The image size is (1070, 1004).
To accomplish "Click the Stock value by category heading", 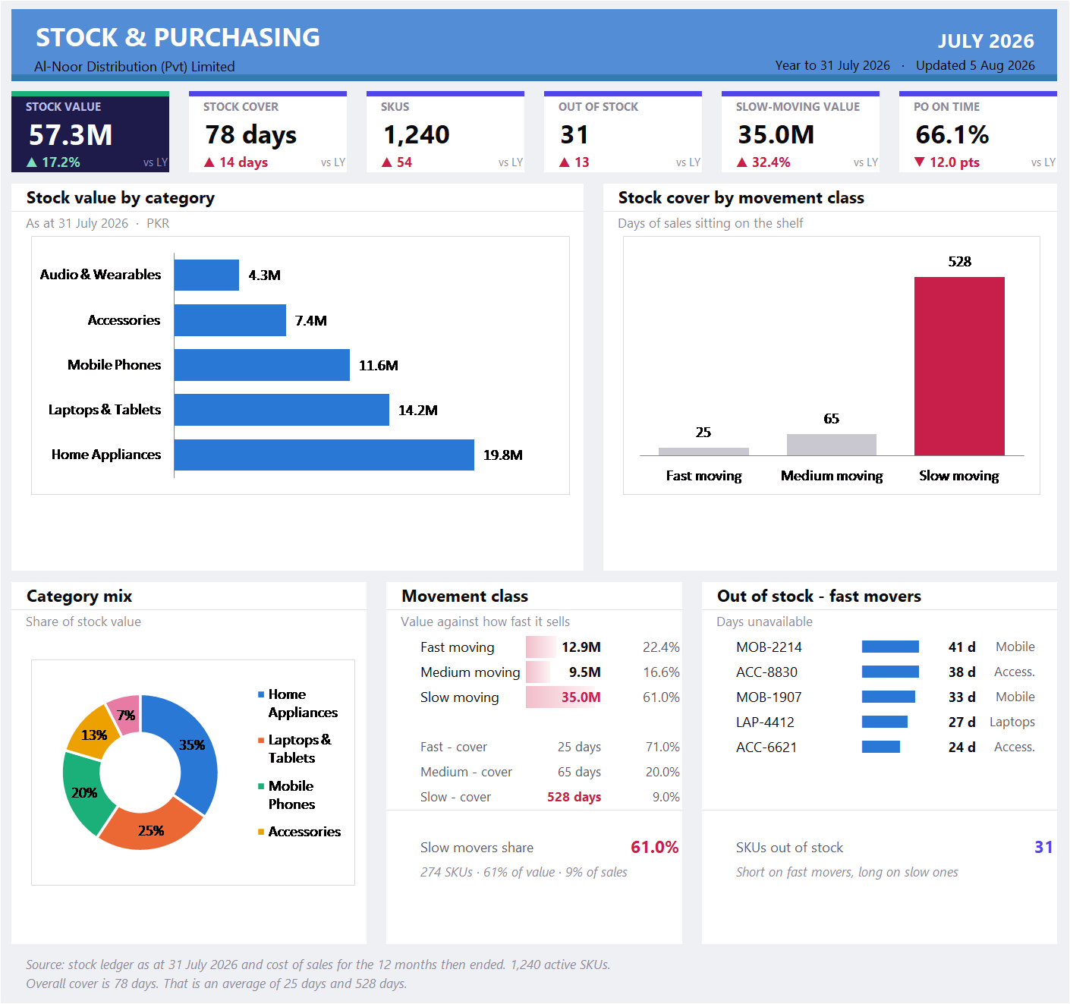I will click(x=121, y=198).
